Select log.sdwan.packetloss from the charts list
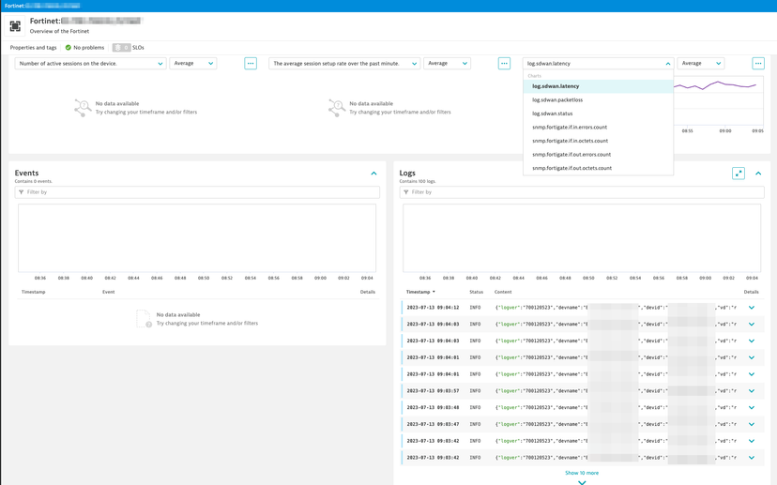This screenshot has width=777, height=485. click(557, 99)
